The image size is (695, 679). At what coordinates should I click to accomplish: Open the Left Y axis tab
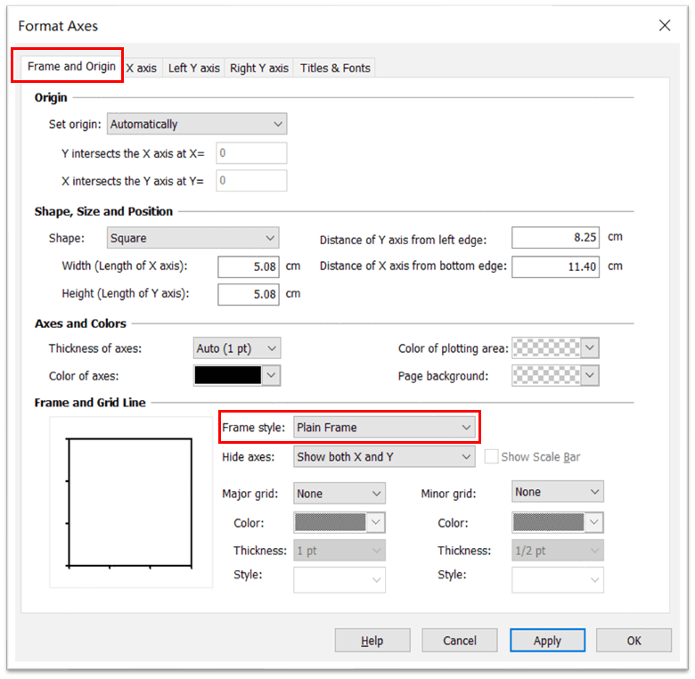pyautogui.click(x=193, y=68)
